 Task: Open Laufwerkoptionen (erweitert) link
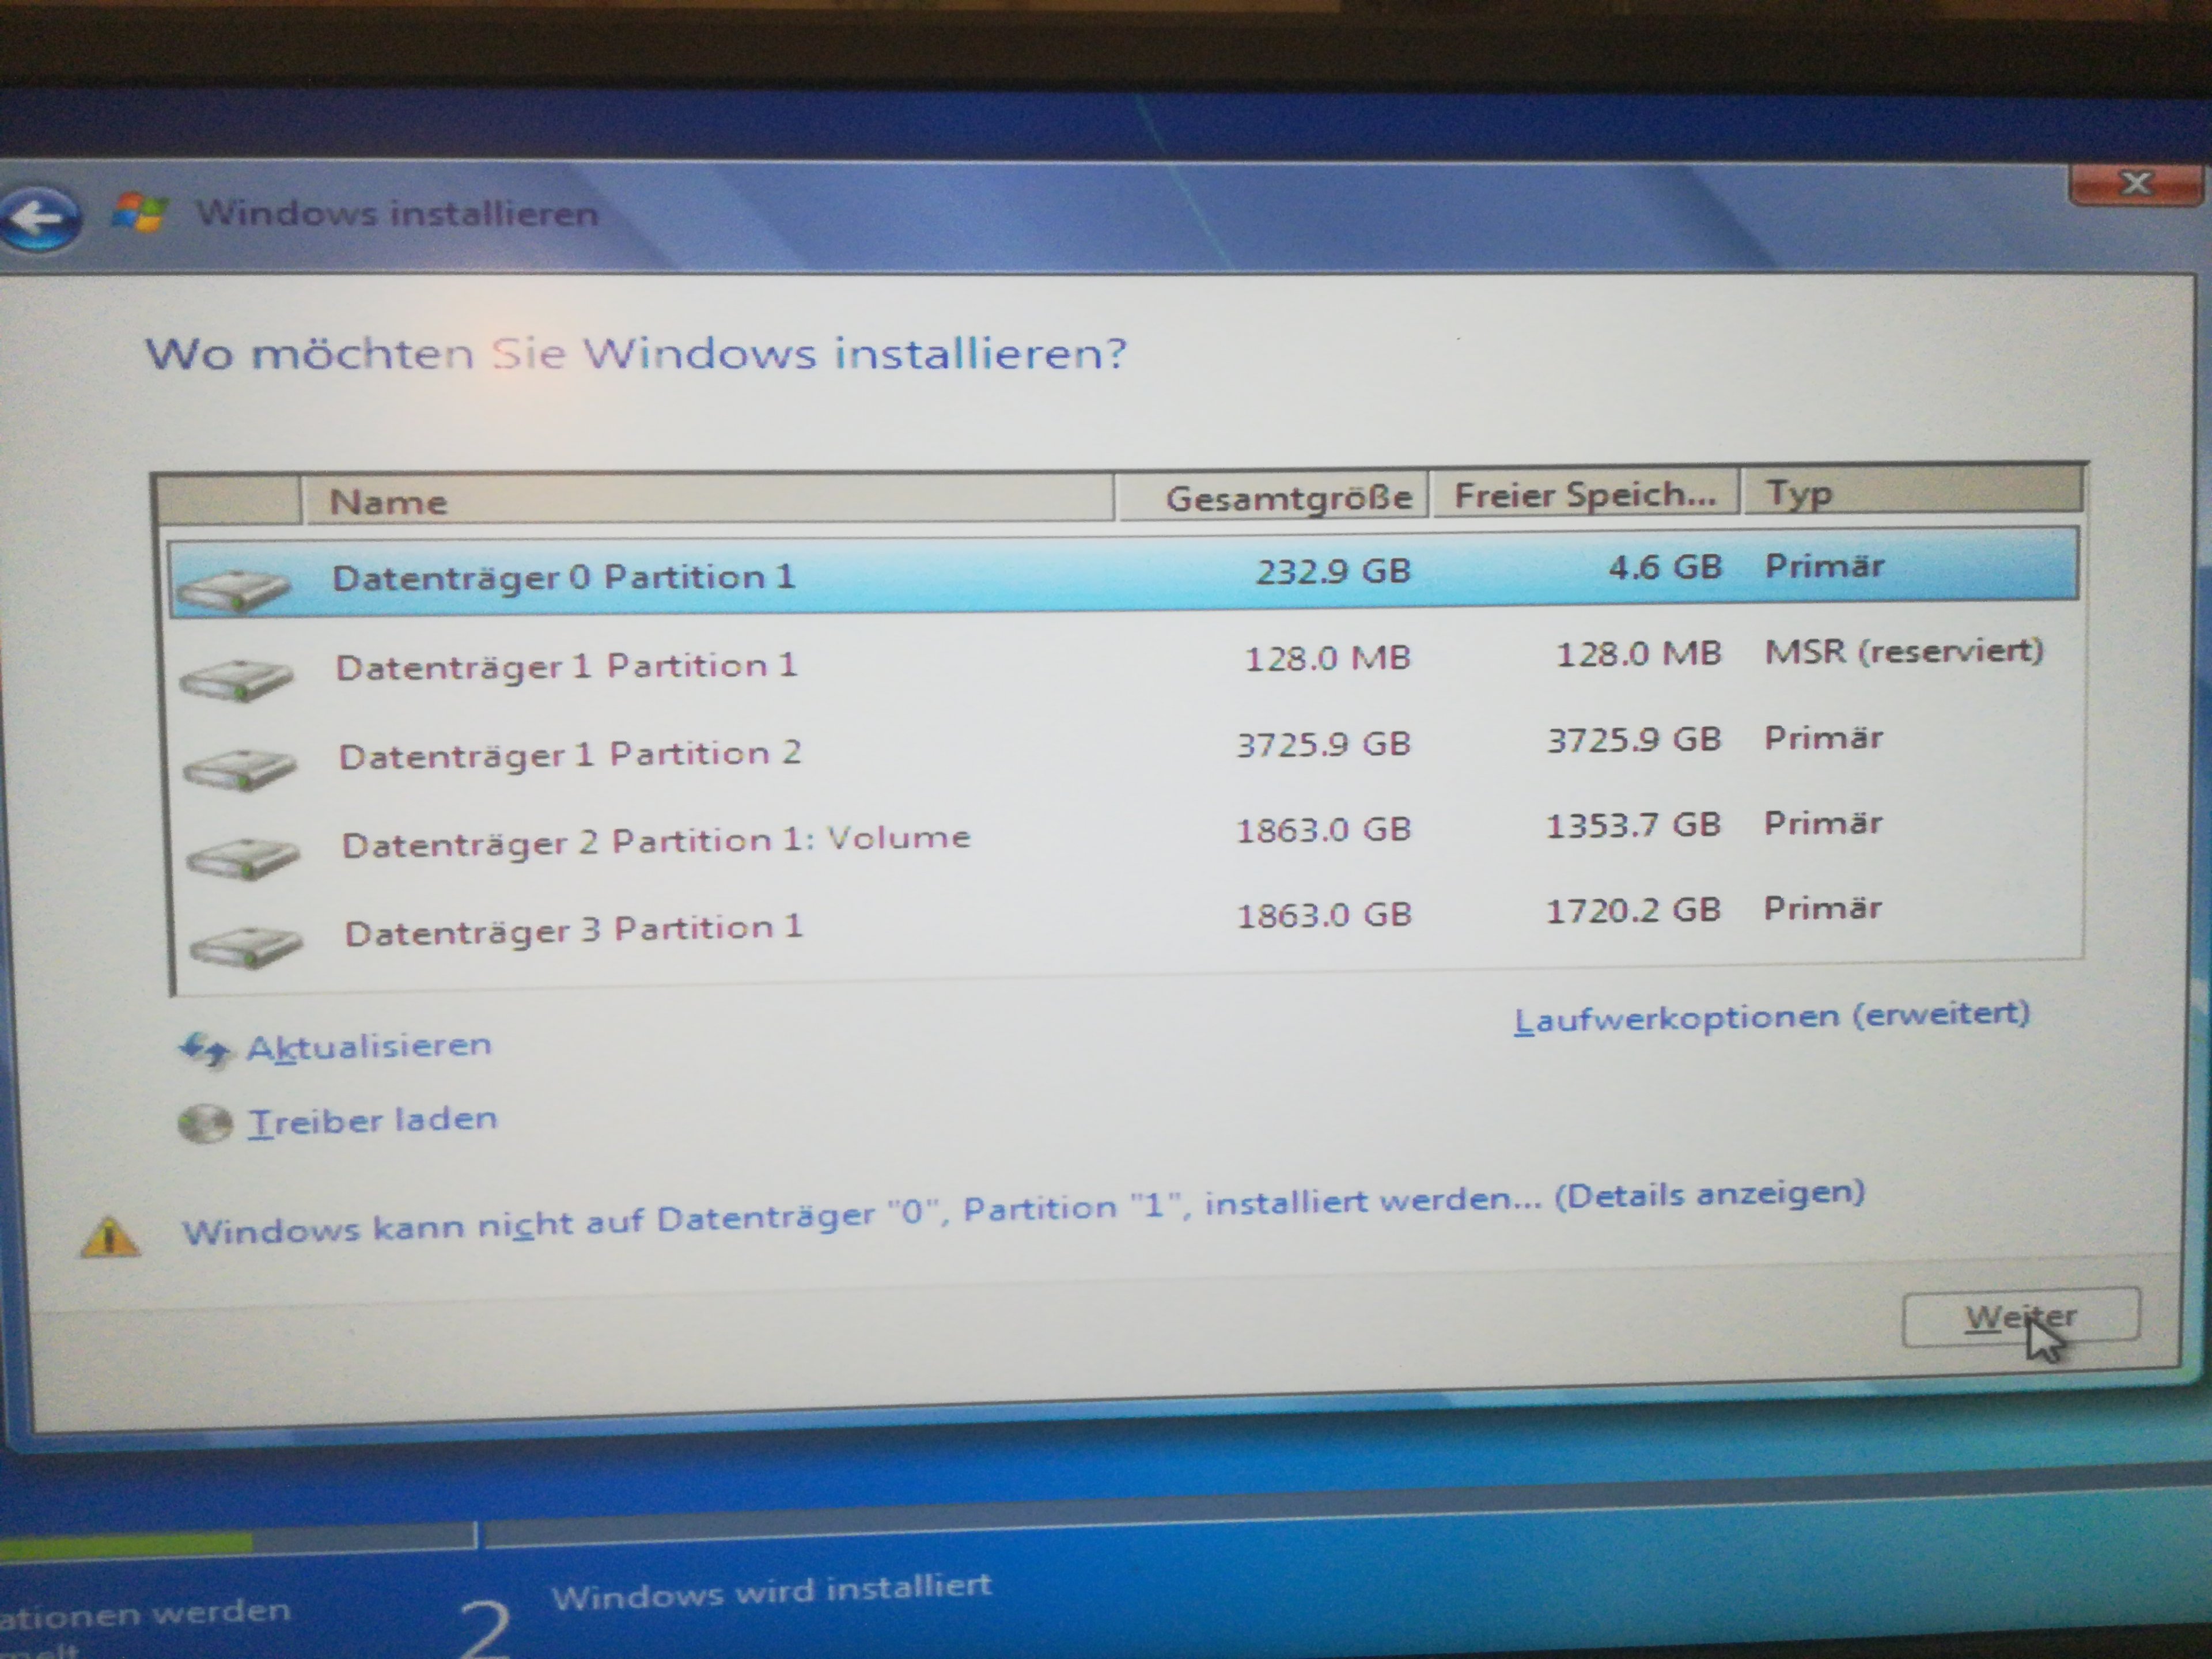[x=1771, y=1017]
